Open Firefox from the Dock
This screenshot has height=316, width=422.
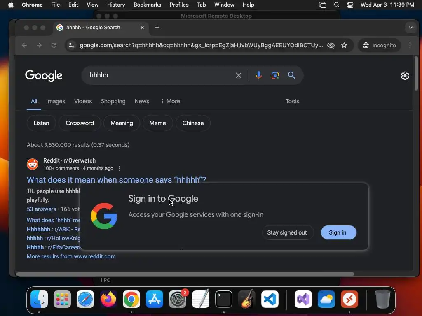click(x=108, y=299)
